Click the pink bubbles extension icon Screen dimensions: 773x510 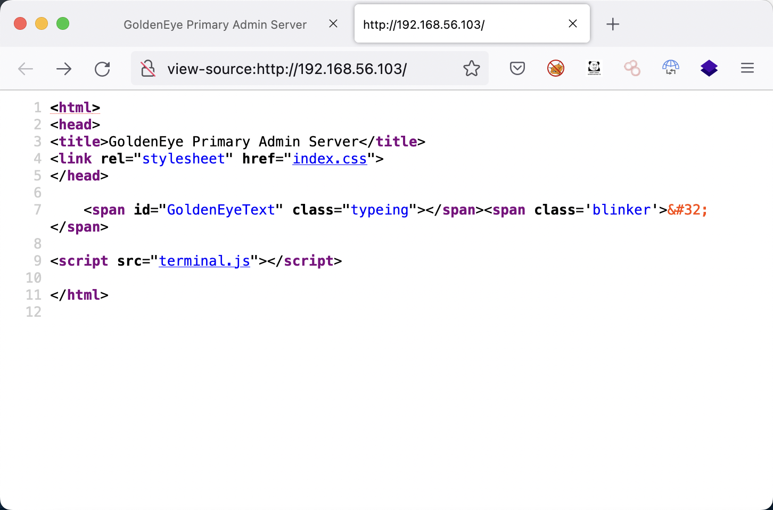pyautogui.click(x=632, y=68)
